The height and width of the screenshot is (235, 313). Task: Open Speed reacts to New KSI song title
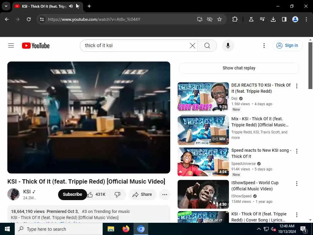point(261,153)
